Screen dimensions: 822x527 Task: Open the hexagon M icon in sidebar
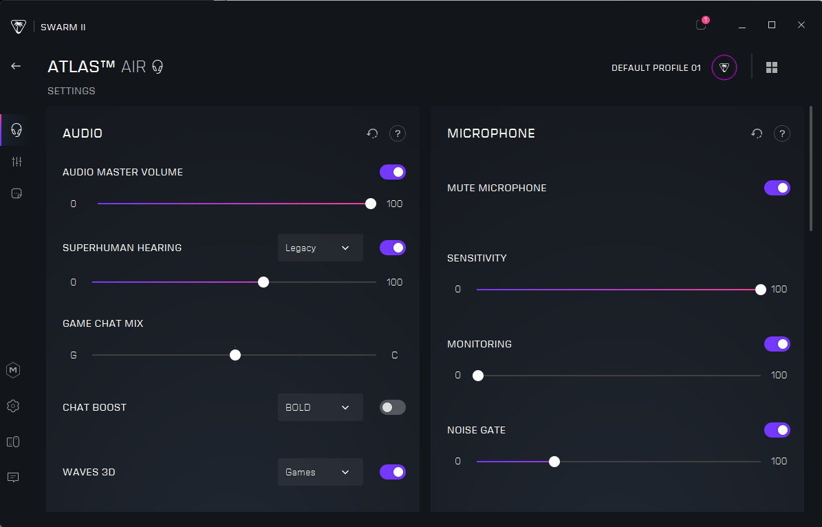pyautogui.click(x=13, y=370)
